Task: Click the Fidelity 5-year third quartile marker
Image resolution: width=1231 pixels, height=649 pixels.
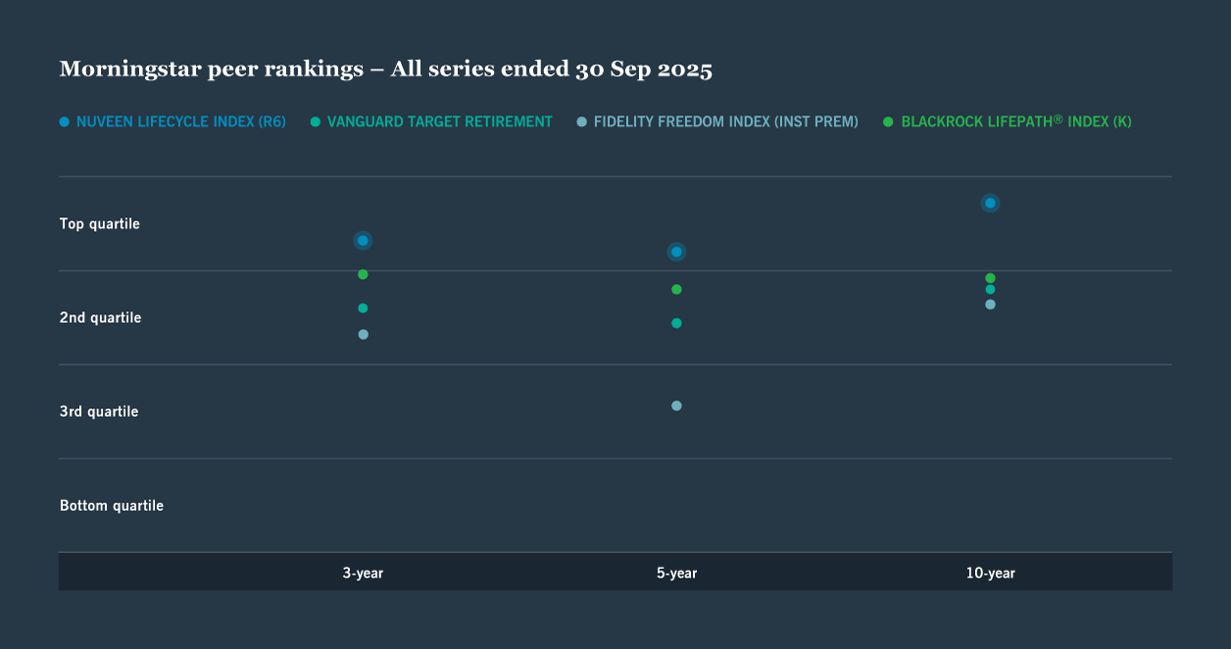Action: tap(676, 405)
